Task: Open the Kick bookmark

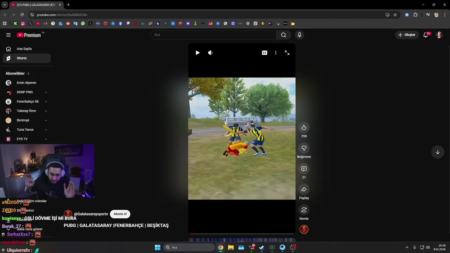Action: pos(15,24)
